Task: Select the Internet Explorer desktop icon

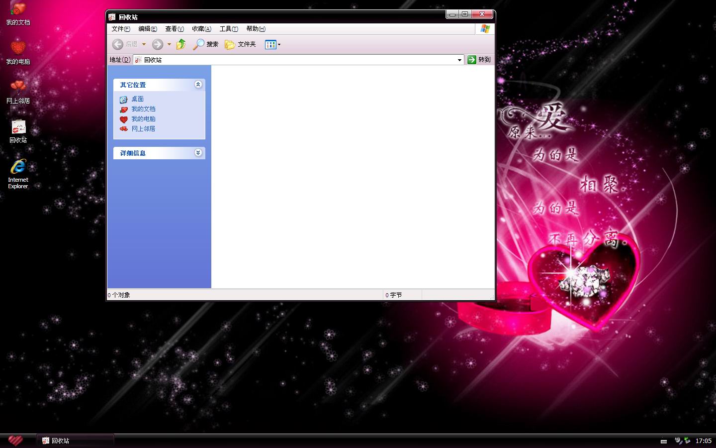Action: click(18, 173)
